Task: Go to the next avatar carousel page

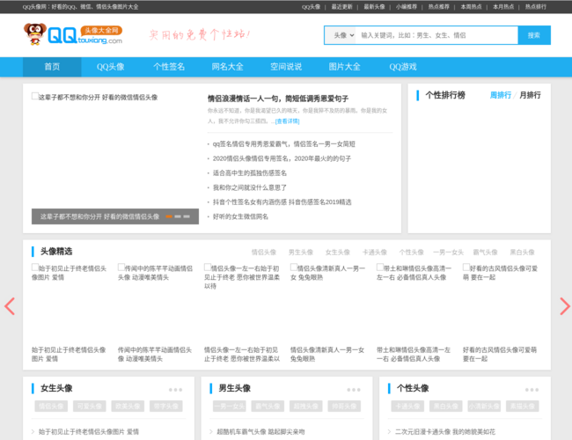Action: tap(565, 306)
